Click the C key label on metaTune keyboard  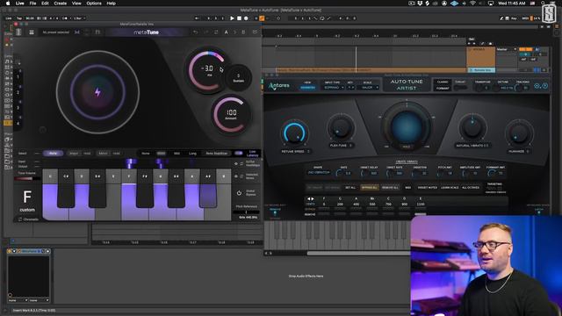[x=50, y=176]
